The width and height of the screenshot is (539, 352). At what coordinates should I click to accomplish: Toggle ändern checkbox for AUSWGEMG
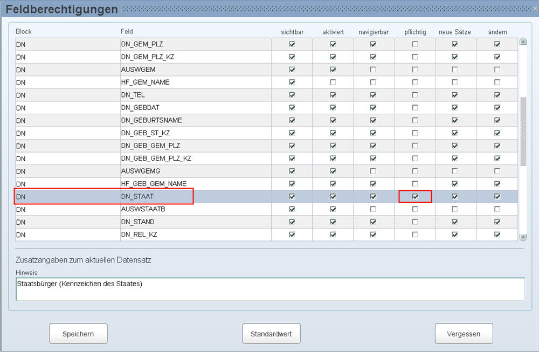(x=497, y=171)
